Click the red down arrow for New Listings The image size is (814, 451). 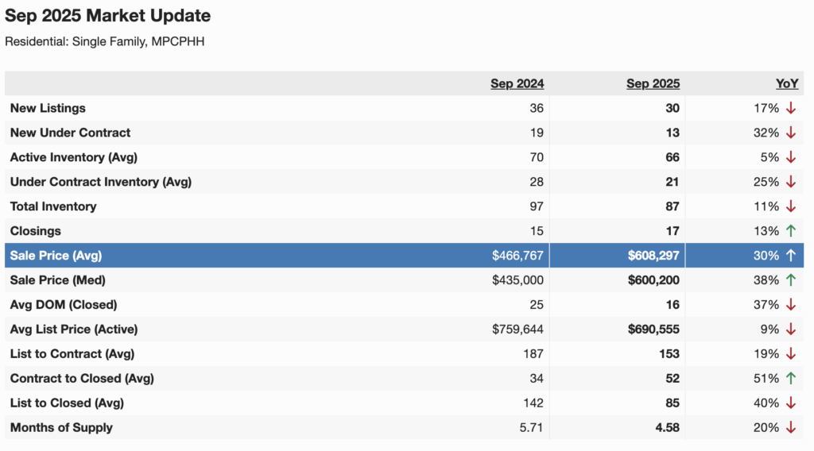791,108
